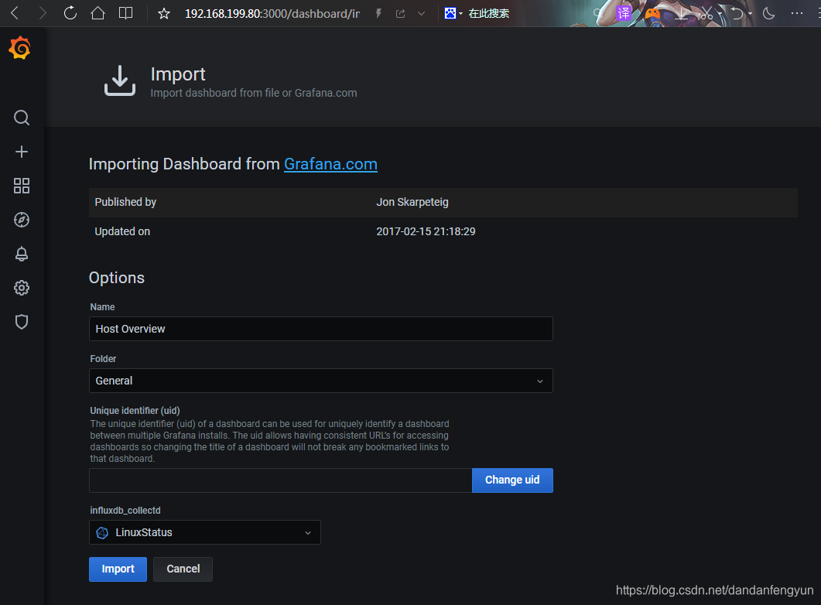Open the browser downloads icon
The height and width of the screenshot is (605, 821).
[681, 13]
